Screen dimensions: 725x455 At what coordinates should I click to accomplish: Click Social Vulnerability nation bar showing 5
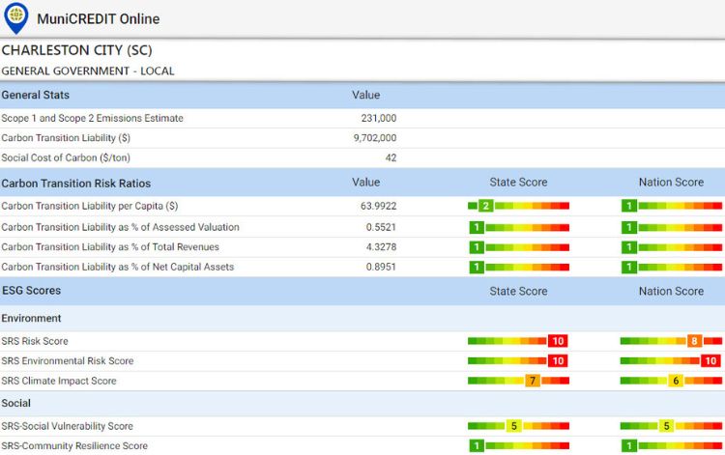click(x=672, y=426)
